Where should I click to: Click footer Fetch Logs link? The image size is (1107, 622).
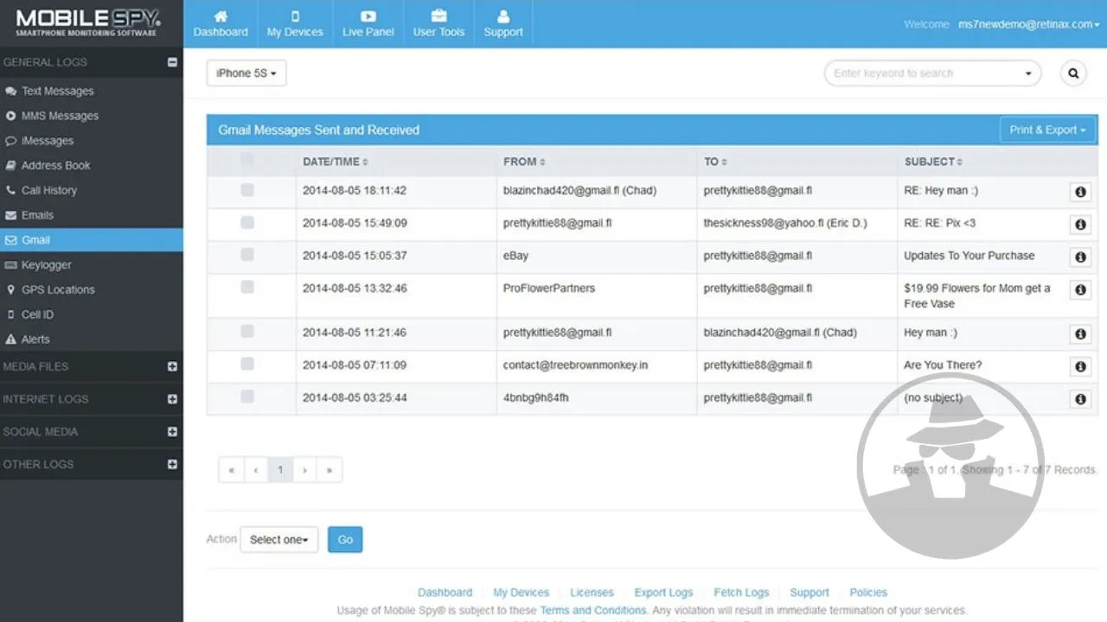pyautogui.click(x=741, y=593)
